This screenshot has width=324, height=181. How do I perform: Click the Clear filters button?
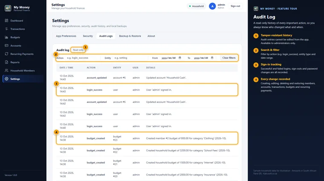coord(229,58)
